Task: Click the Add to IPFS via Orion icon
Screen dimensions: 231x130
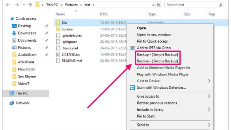Action: click(132, 48)
